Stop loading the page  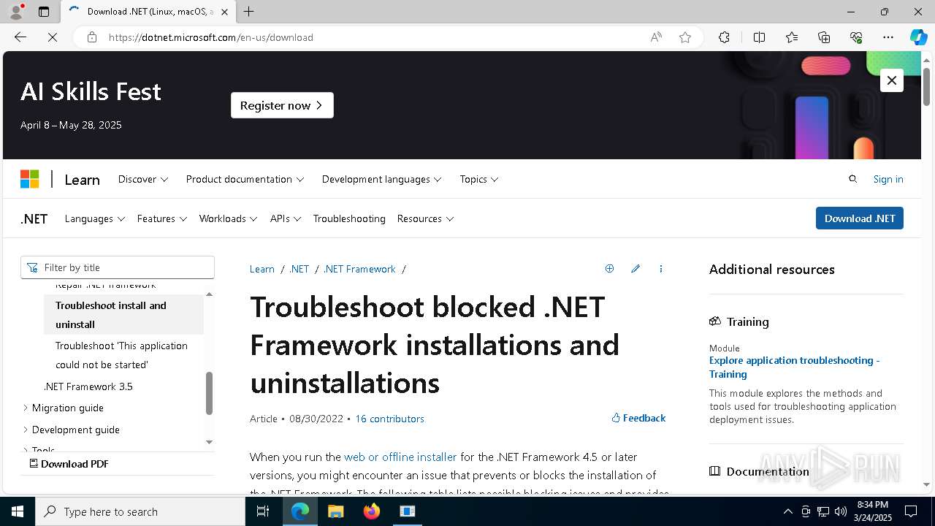point(53,37)
